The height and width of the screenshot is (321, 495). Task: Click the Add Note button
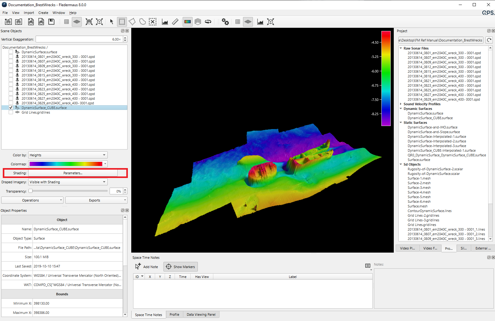tap(147, 267)
